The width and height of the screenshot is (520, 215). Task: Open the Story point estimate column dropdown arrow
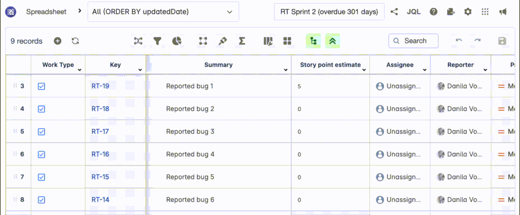pyautogui.click(x=364, y=70)
